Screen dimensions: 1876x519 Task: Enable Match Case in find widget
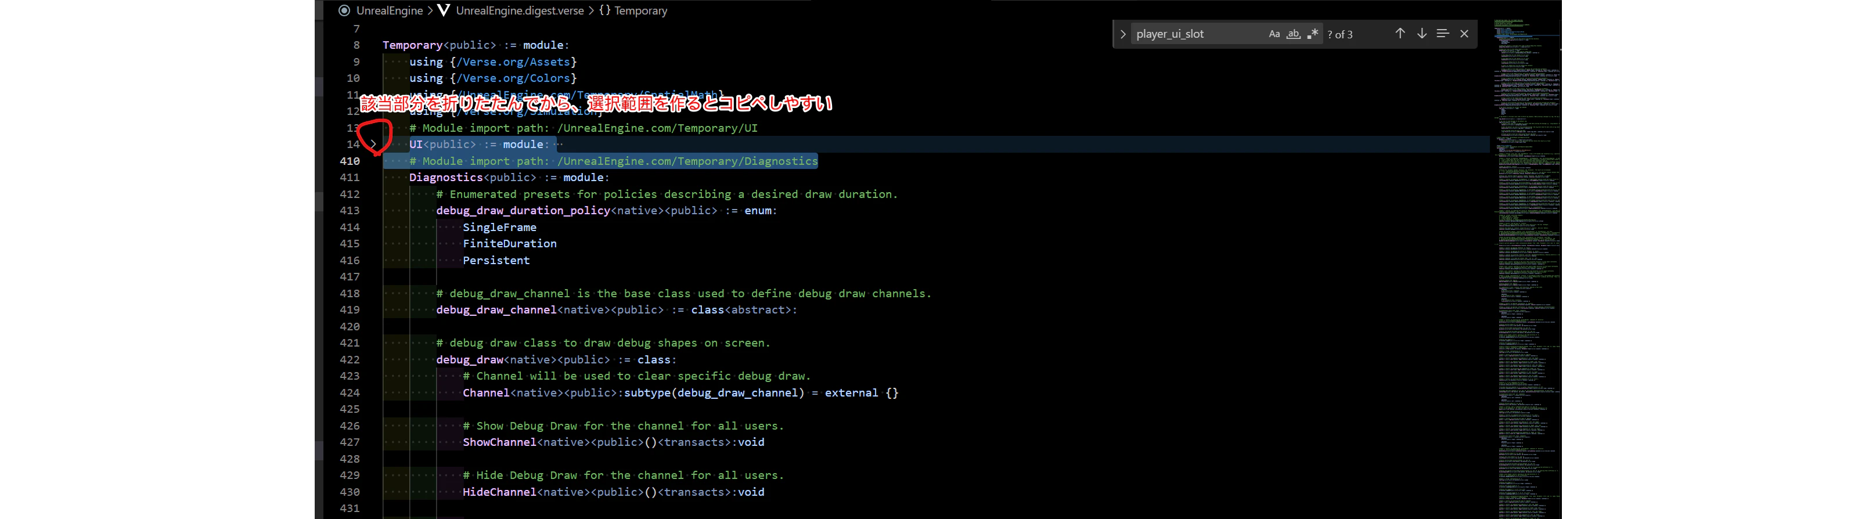pyautogui.click(x=1274, y=34)
